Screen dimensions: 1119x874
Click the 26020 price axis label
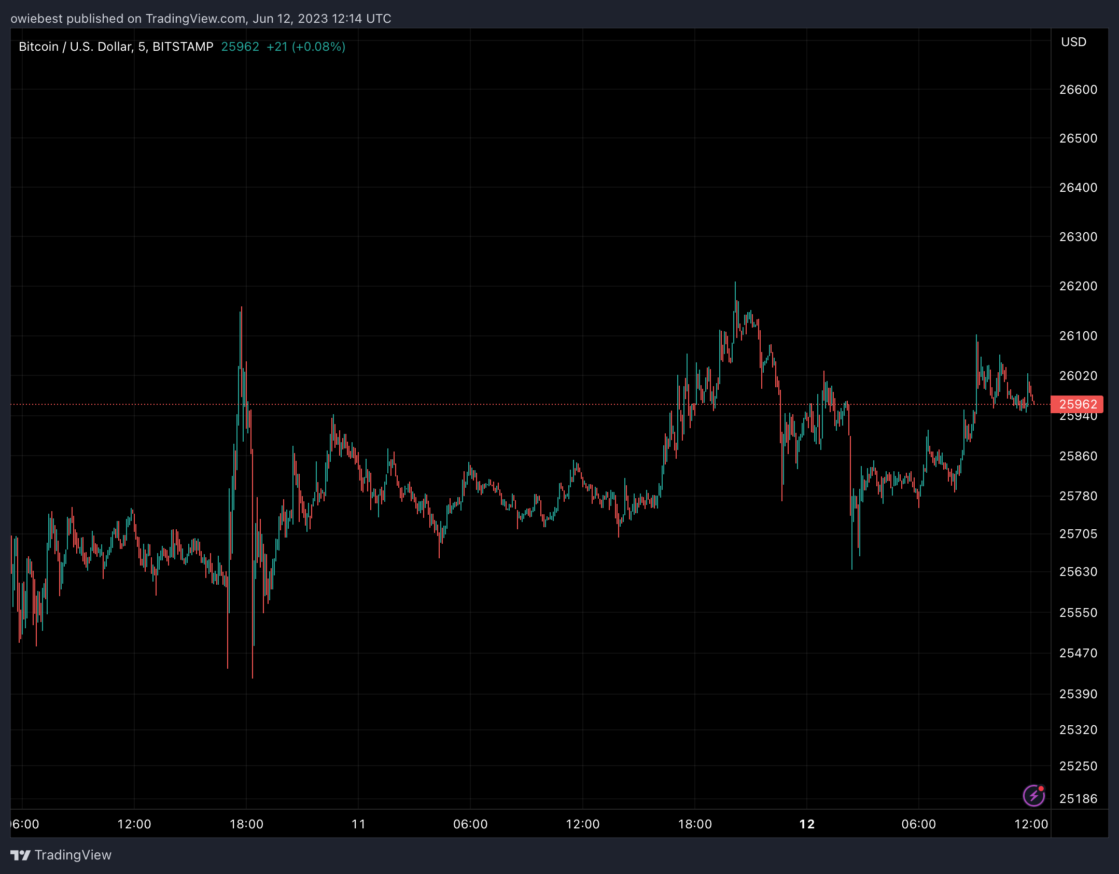tap(1078, 375)
